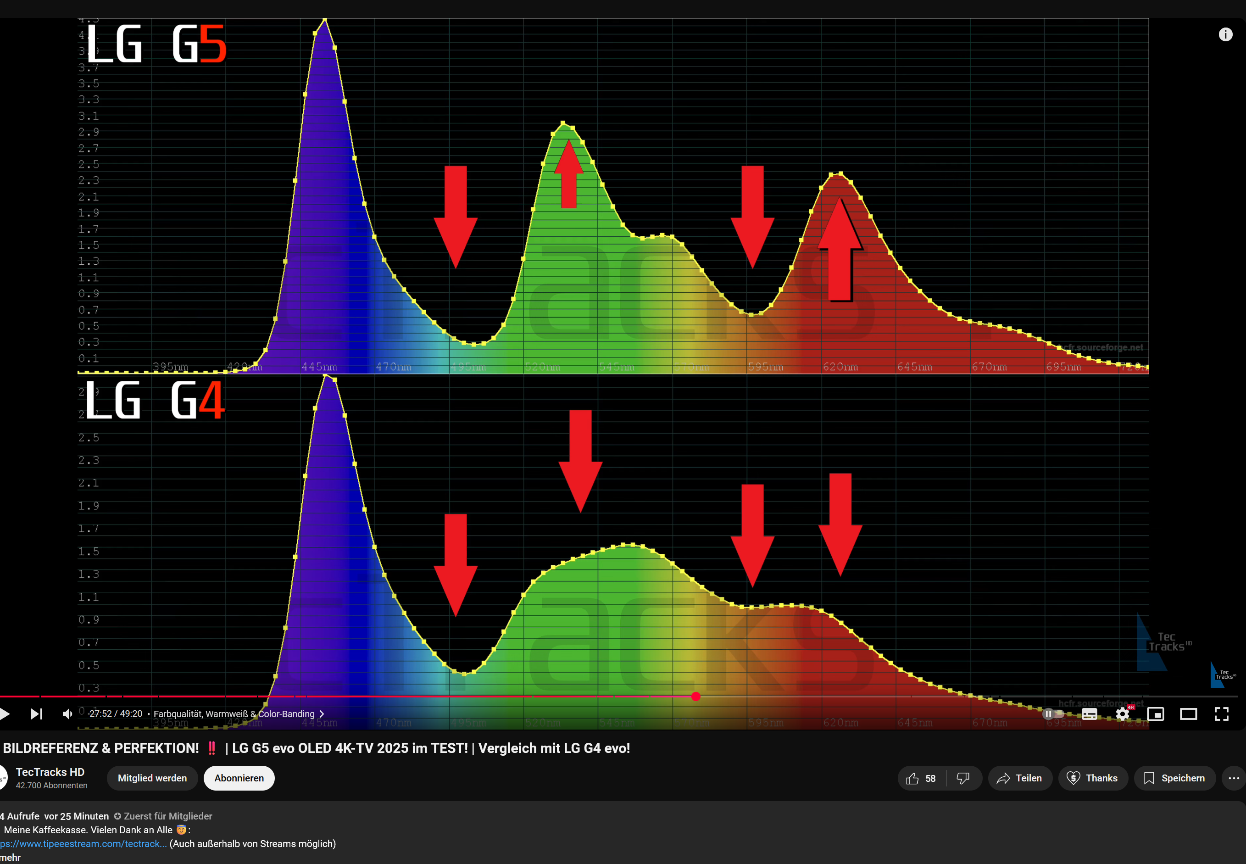This screenshot has width=1246, height=864.
Task: Dislike the video
Action: click(963, 779)
